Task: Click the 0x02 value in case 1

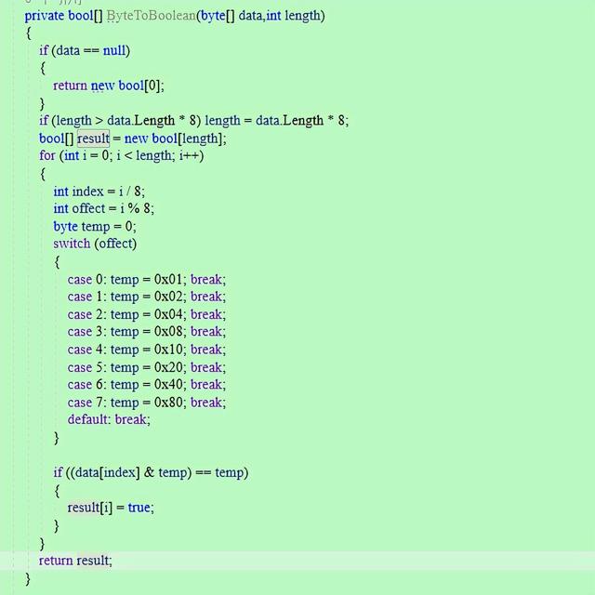Action: 168,297
